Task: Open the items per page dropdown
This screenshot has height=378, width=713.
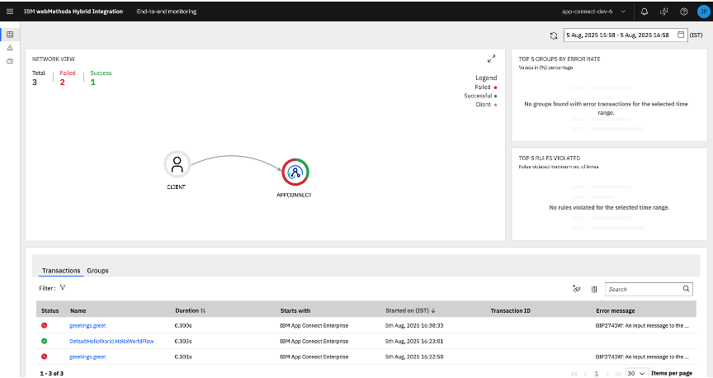Action: click(x=635, y=373)
